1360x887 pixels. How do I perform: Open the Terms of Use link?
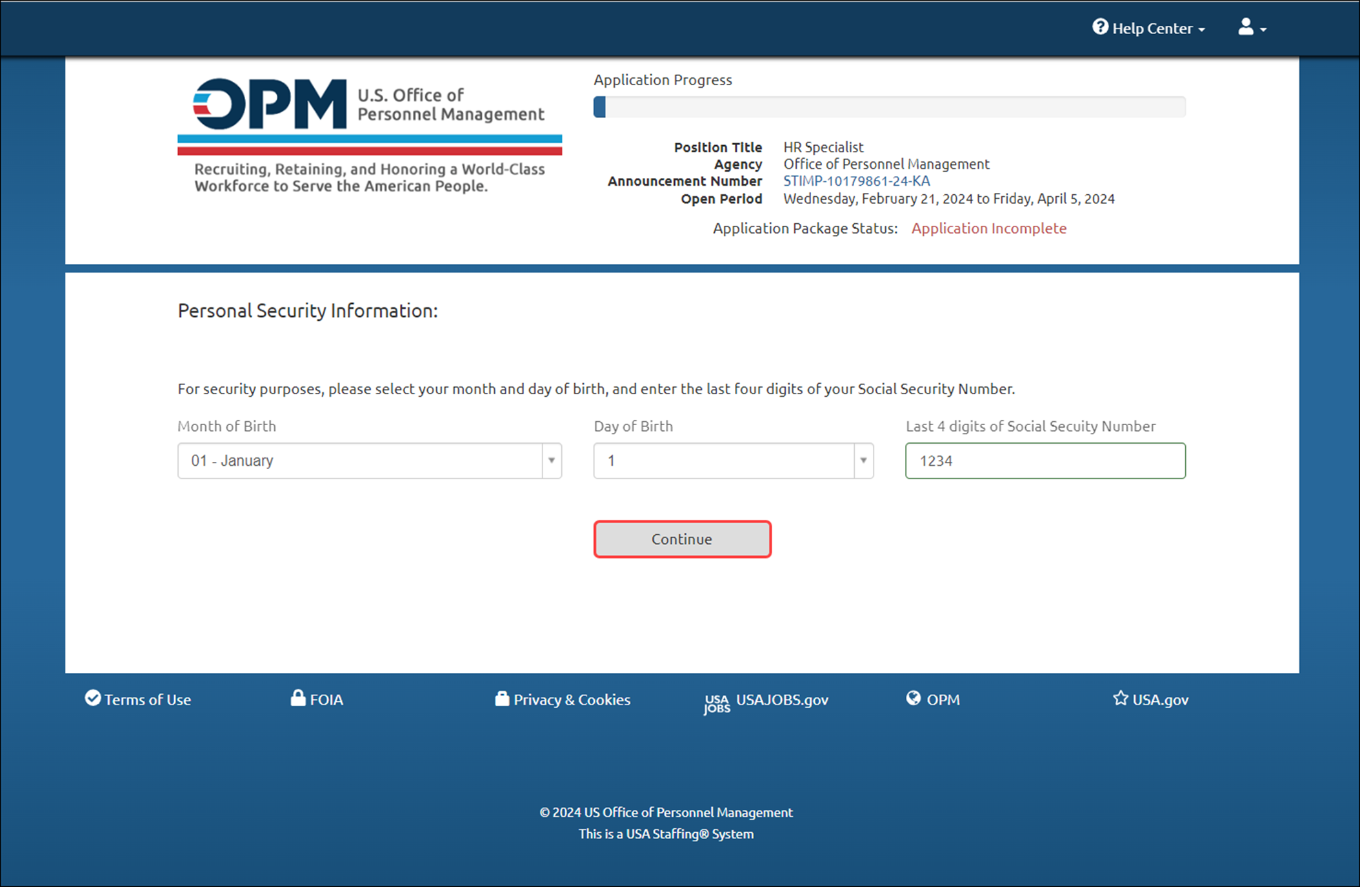pyautogui.click(x=138, y=699)
